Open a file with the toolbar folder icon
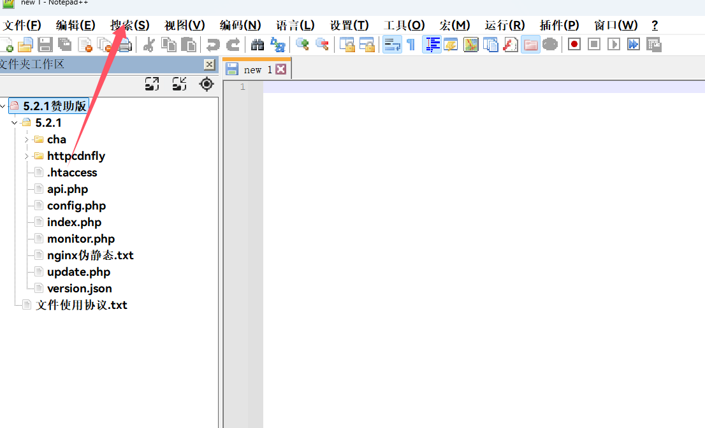This screenshot has height=428, width=705. [25, 45]
